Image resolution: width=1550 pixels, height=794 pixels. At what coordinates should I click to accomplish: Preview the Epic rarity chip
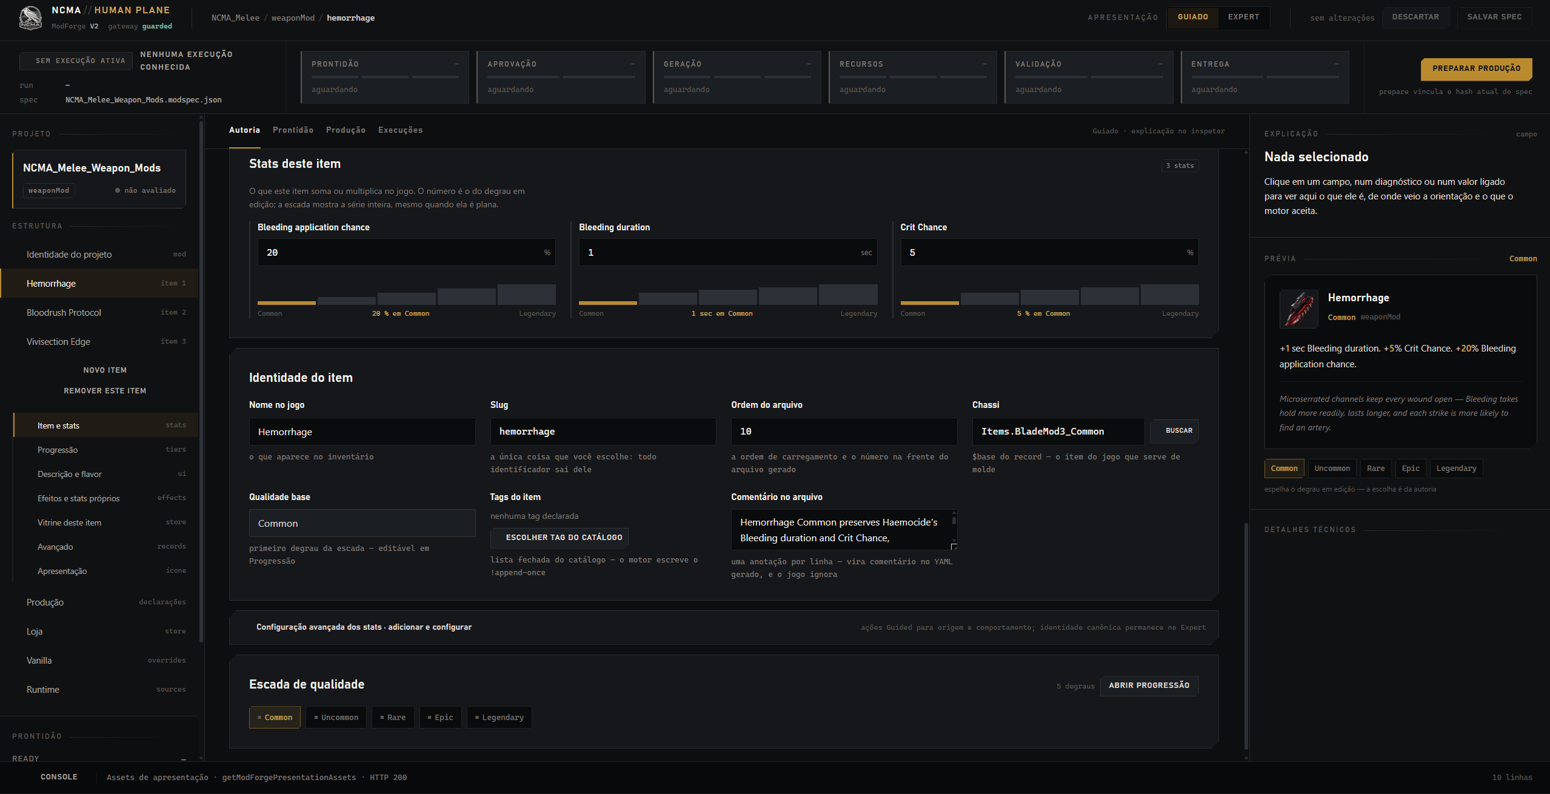(1411, 469)
